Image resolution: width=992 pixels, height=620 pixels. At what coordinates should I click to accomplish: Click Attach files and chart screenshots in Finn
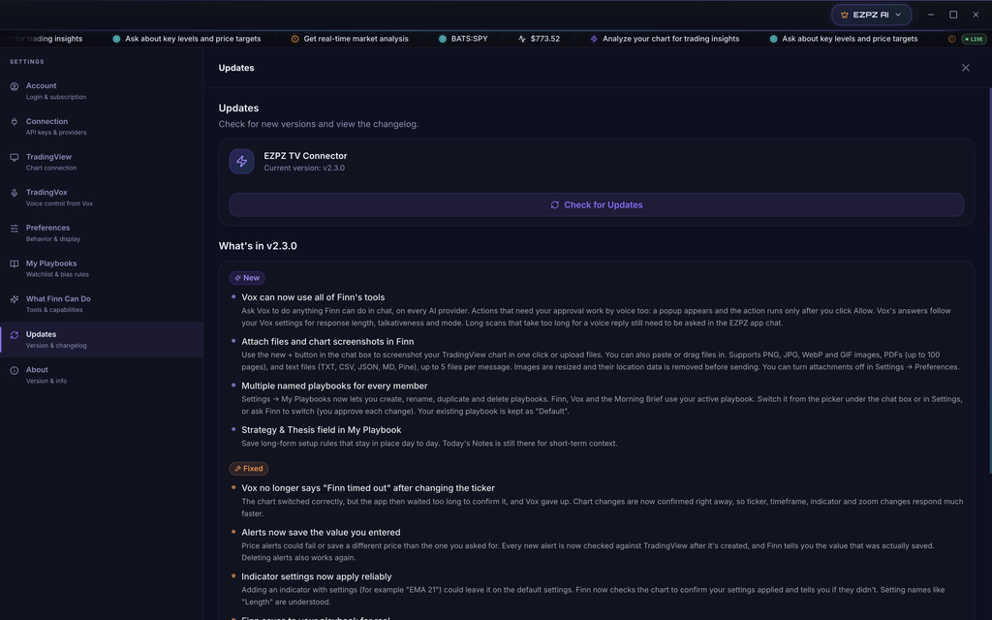click(327, 342)
